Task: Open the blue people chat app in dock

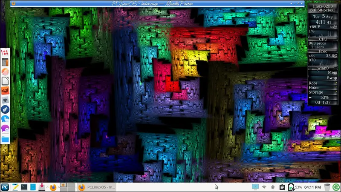Action: (x=5, y=119)
